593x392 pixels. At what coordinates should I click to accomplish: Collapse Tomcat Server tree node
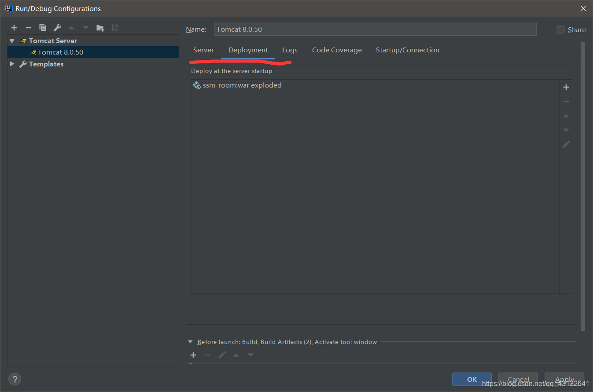click(12, 41)
